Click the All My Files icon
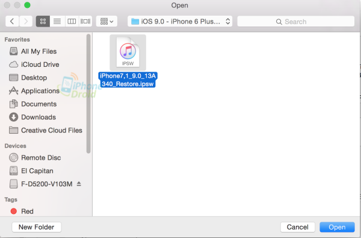361x238 pixels. tap(13, 51)
